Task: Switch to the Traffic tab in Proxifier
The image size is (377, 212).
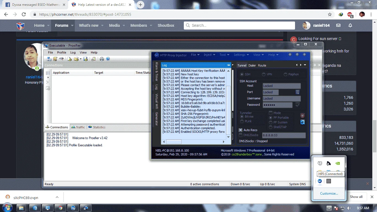Action: click(x=78, y=127)
